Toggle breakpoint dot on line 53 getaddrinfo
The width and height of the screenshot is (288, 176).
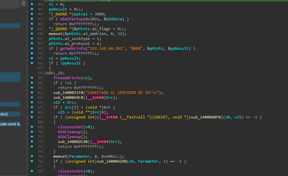click(32, 48)
